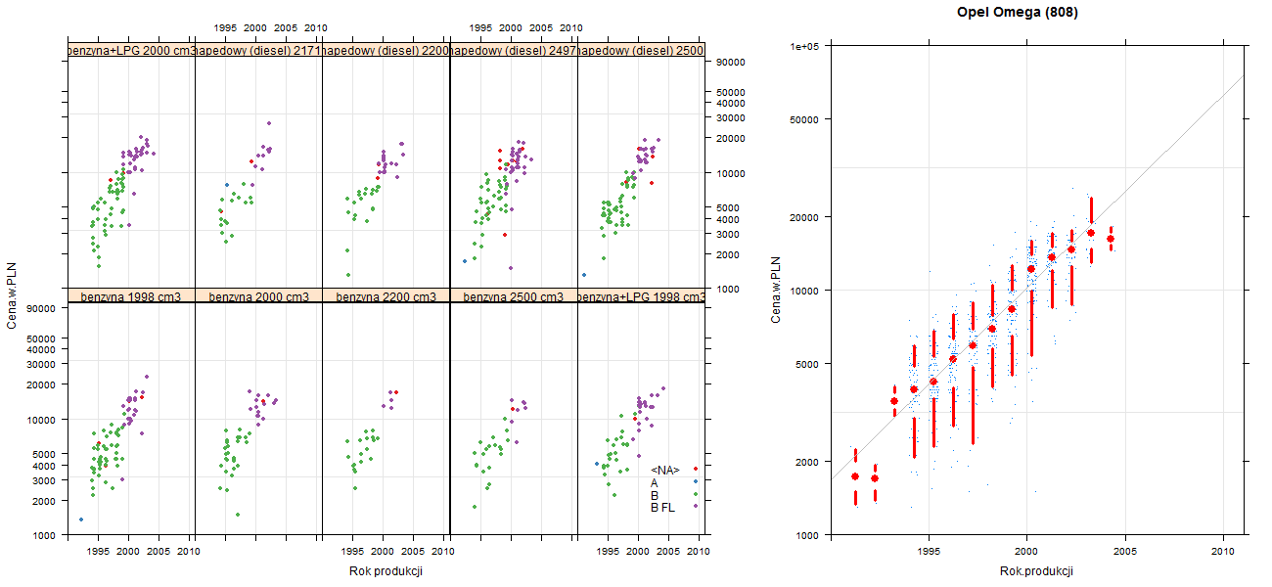
Task: Click the "Rok.produkcji" axis title under Opel Omega plot
Action: (1036, 571)
